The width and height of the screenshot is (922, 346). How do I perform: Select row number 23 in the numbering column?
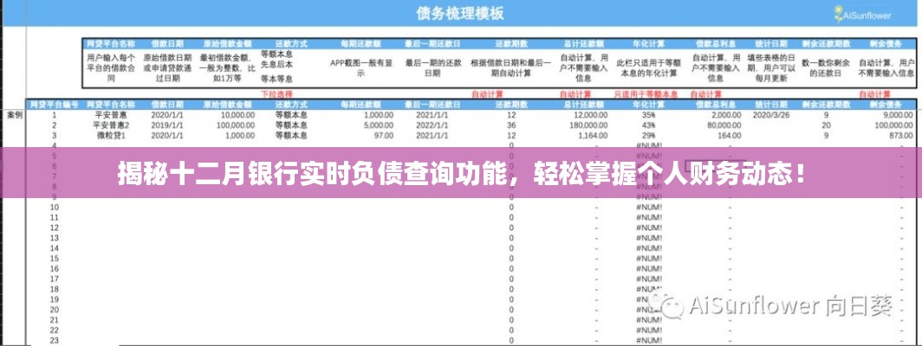click(54, 341)
